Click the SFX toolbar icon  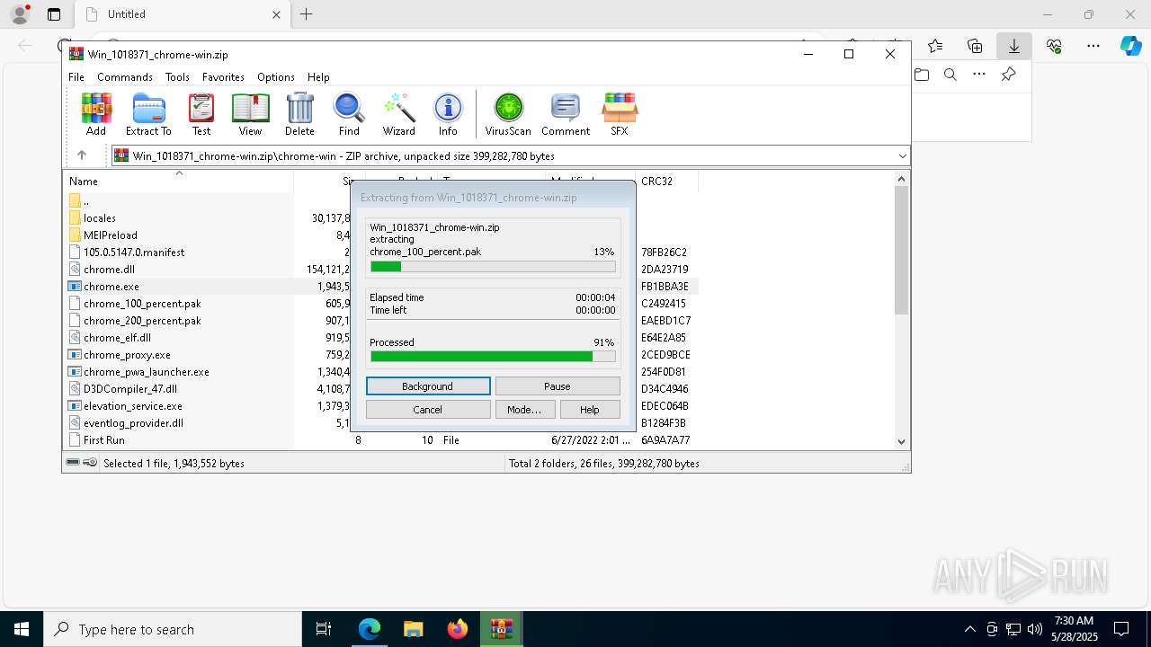tap(620, 114)
